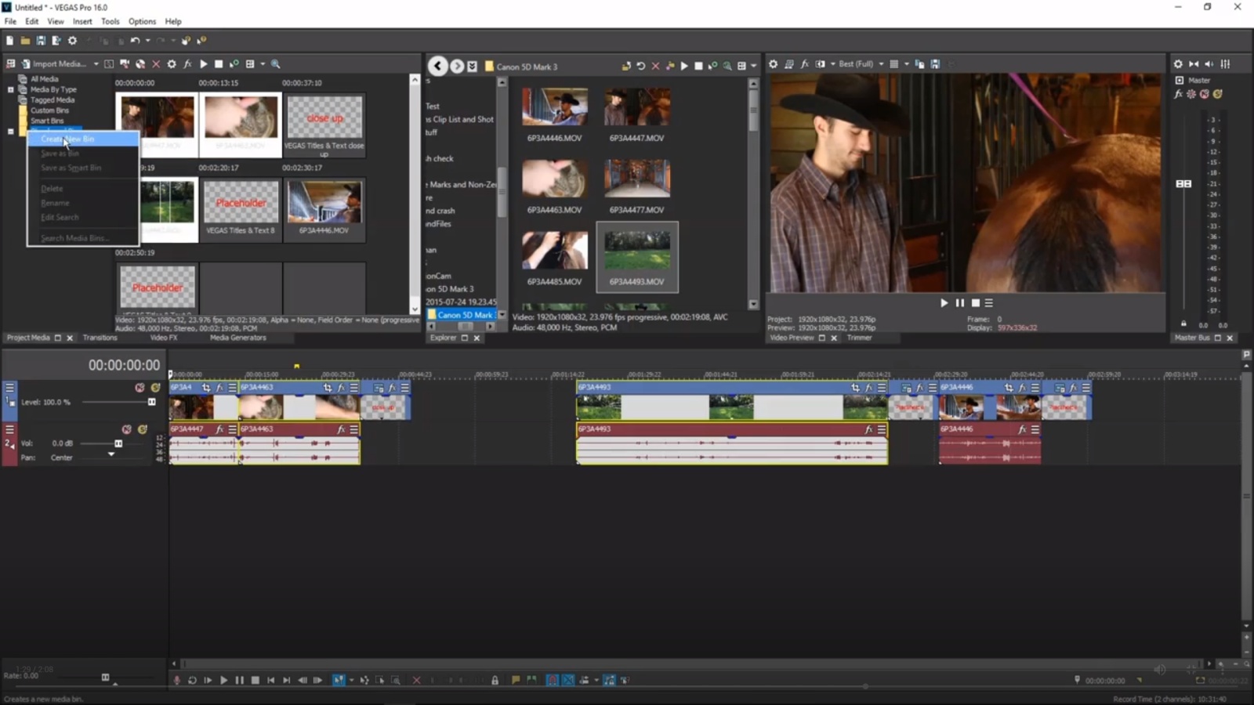1254x705 pixels.
Task: Open Video Output FX in the preview toolbar
Action: [804, 64]
